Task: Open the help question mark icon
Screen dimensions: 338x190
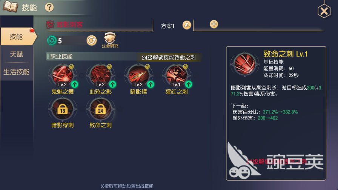Action: point(49,8)
